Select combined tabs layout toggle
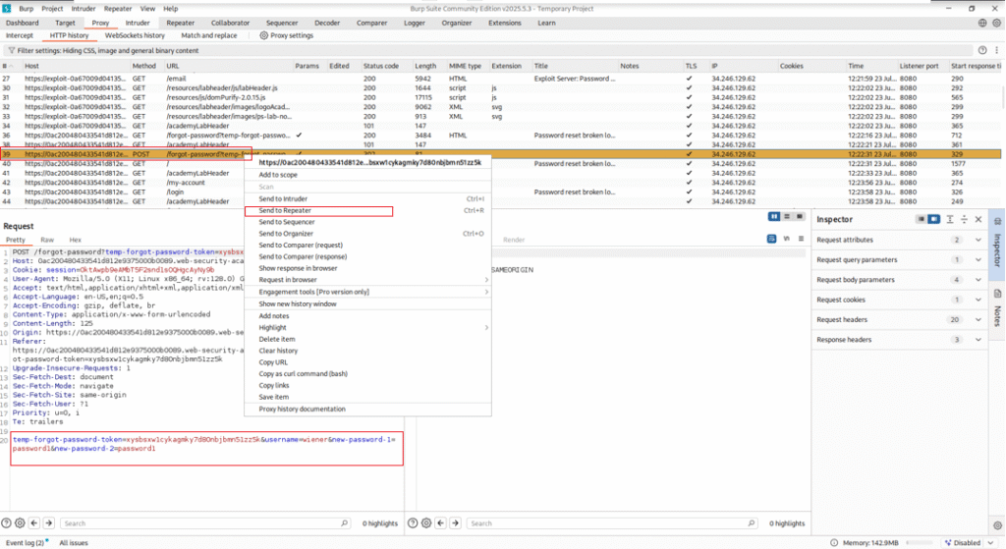This screenshot has width=1006, height=549. tap(800, 217)
